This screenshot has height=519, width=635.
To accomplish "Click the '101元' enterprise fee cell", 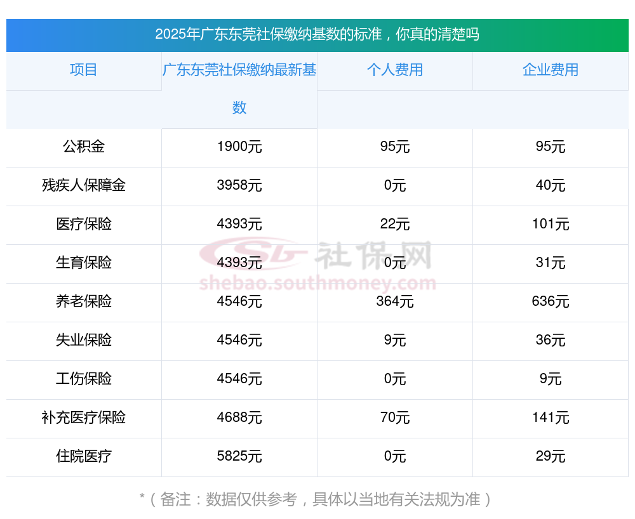I will point(551,224).
